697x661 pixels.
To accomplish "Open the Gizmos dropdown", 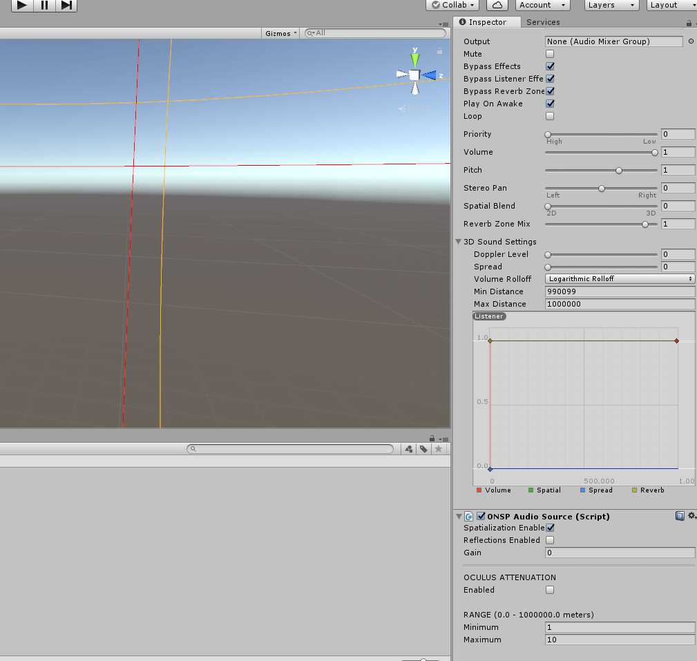I will 281,33.
